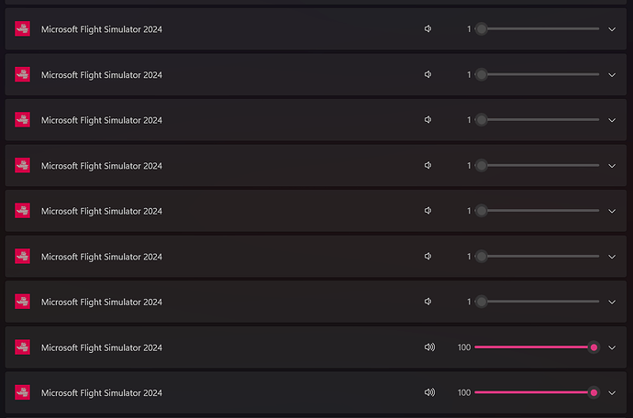Click Flight Simulator app icon in fifth row
This screenshot has height=418, width=633.
click(22, 211)
